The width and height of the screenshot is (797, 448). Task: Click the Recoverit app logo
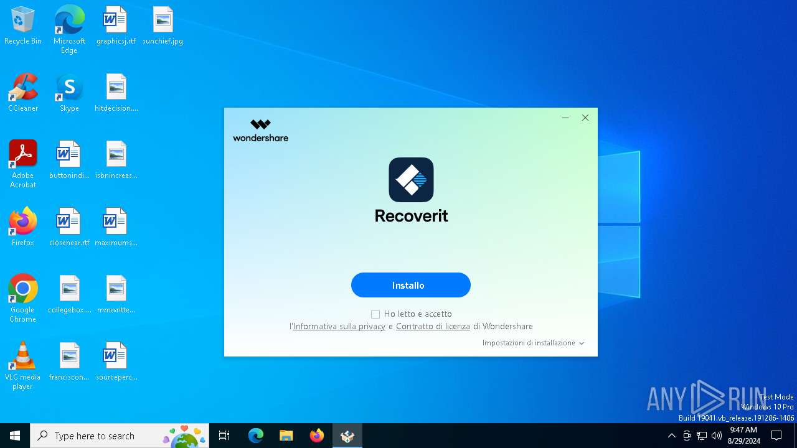411,180
